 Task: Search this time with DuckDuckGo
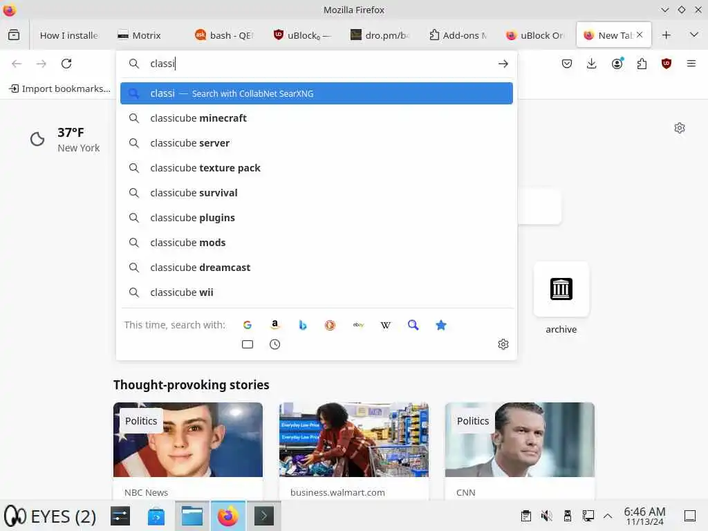[x=330, y=325]
